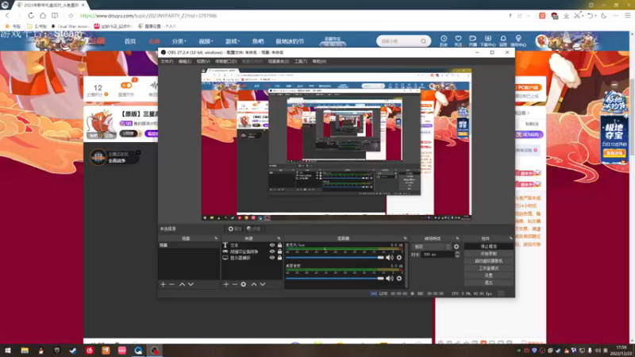The image size is (635, 357).
Task: Remove the selected source with the minus icon
Action: 234,285
